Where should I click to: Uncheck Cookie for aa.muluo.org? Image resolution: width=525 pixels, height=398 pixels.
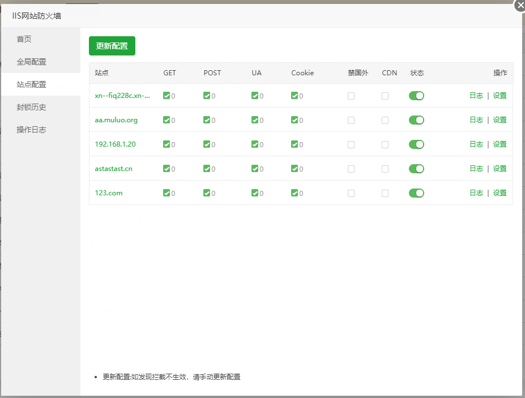click(x=294, y=120)
